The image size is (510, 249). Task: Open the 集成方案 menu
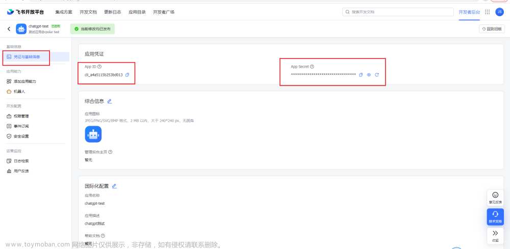tap(64, 12)
